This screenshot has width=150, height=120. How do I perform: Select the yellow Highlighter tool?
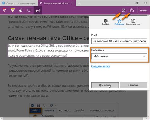point(13,10)
